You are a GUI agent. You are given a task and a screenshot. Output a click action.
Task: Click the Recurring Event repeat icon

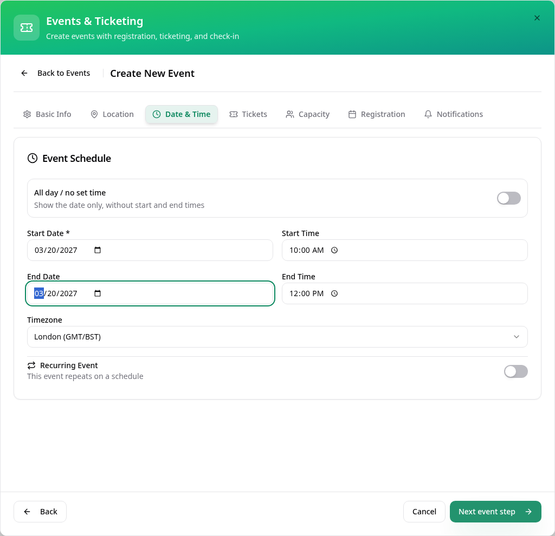point(31,365)
